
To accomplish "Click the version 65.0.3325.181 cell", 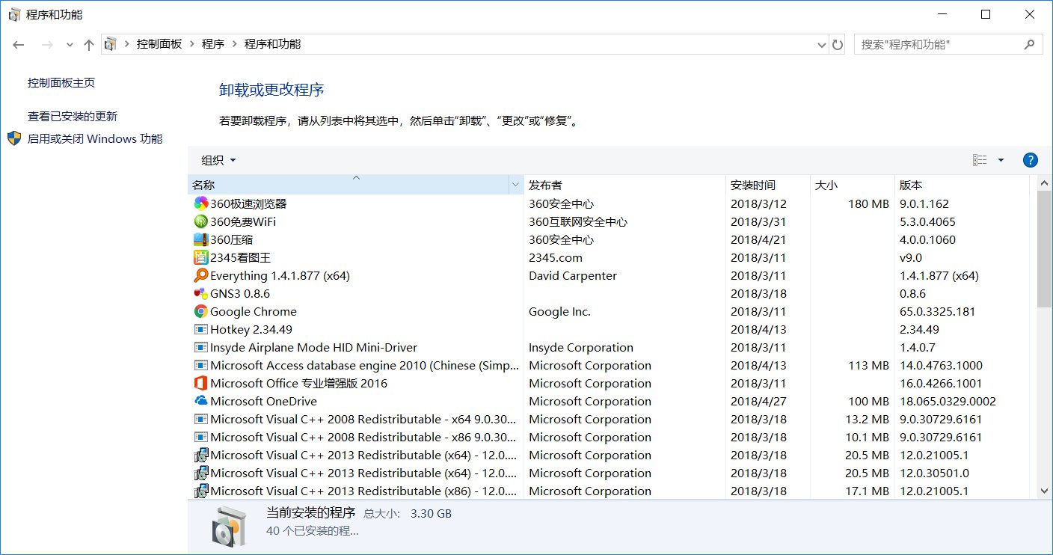I will coord(937,311).
